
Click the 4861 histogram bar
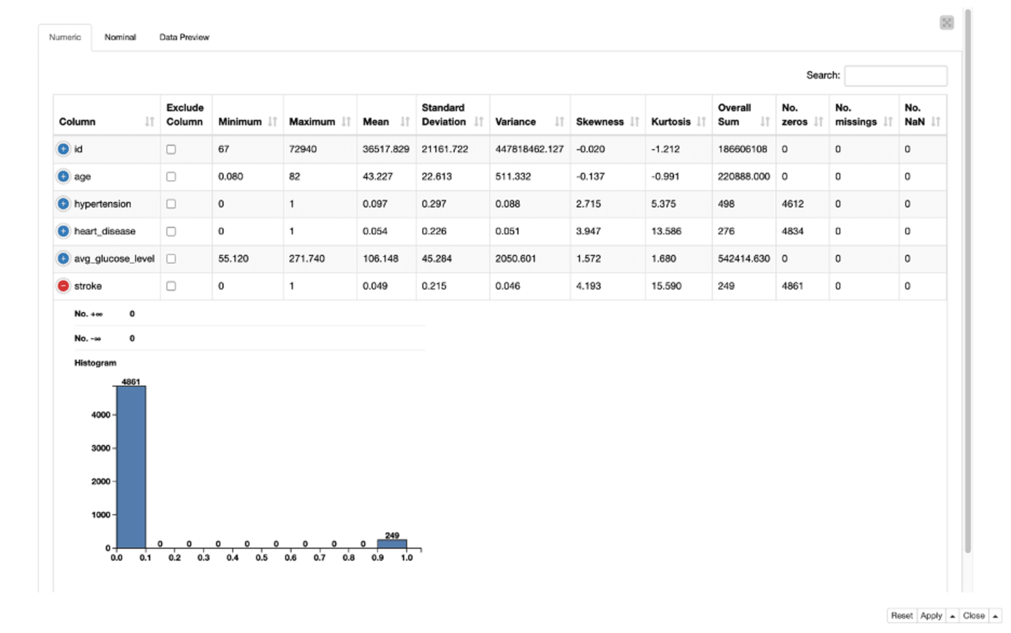[131, 467]
